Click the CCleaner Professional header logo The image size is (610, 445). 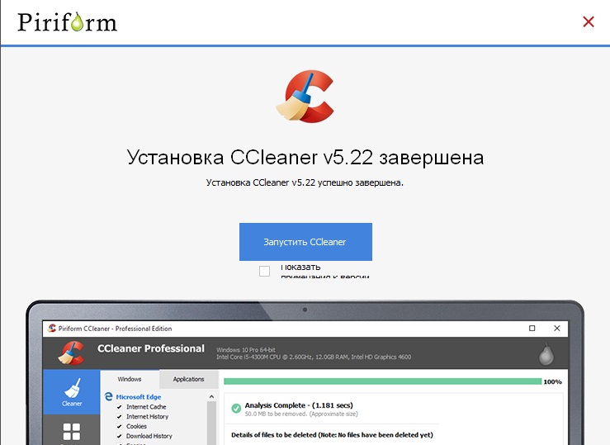tap(71, 353)
